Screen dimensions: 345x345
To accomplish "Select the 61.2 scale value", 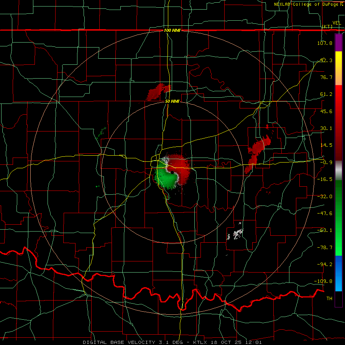I will (326, 94).
